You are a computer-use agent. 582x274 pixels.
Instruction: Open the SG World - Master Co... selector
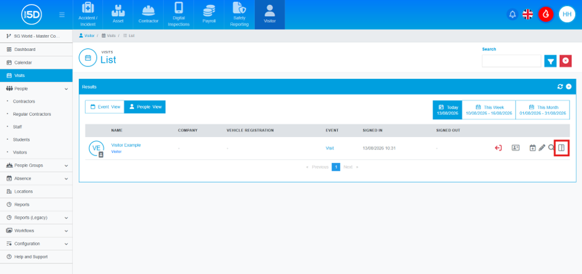click(36, 36)
